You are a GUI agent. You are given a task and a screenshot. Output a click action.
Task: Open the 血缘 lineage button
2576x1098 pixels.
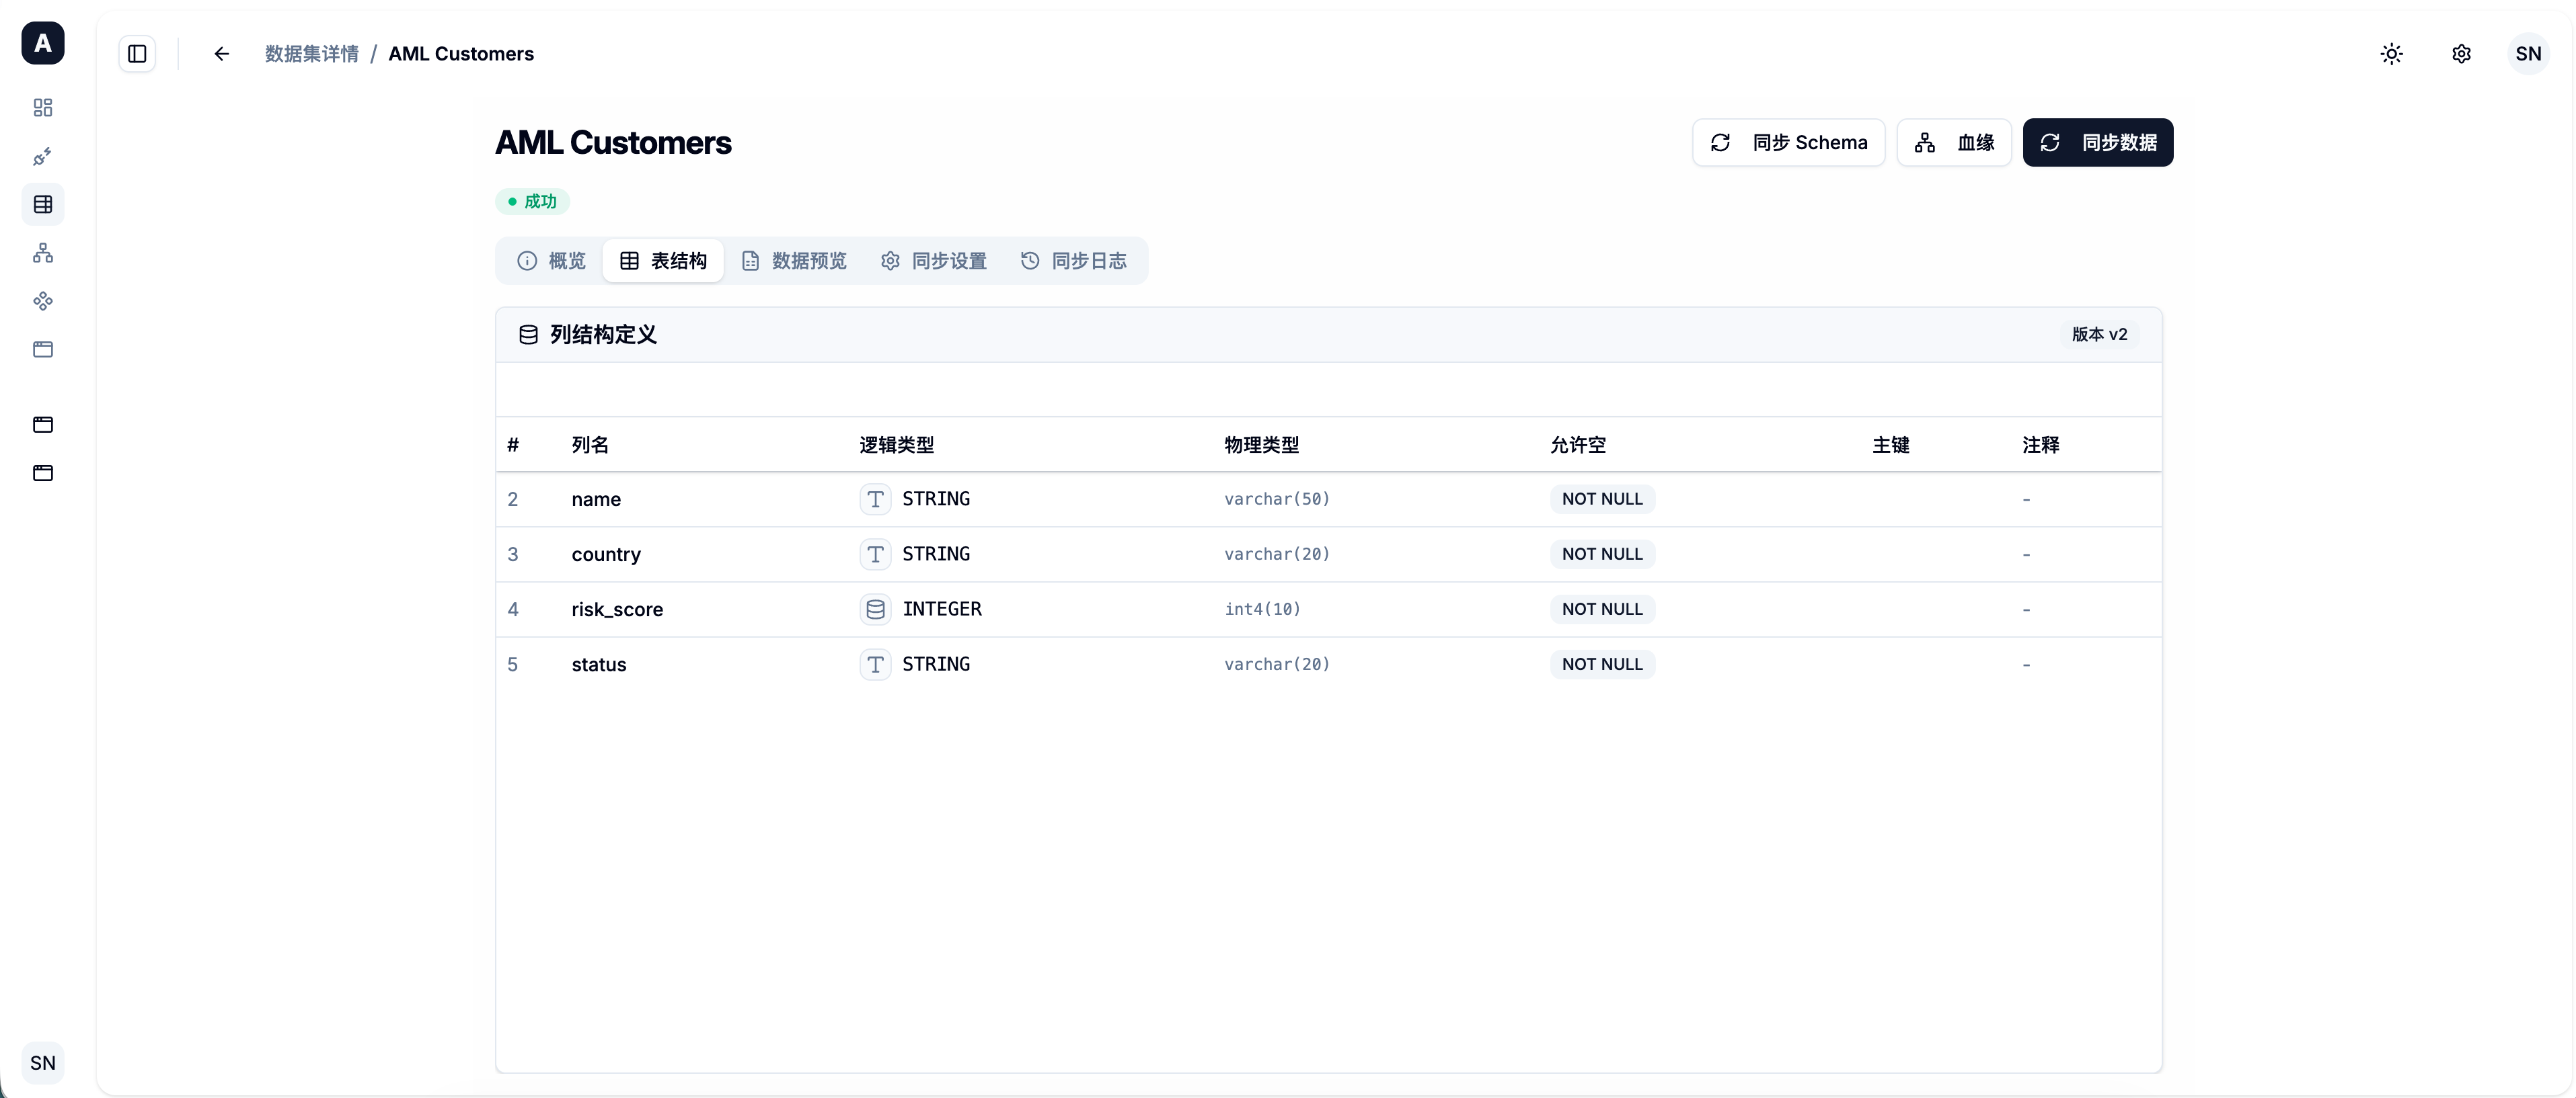(1954, 143)
